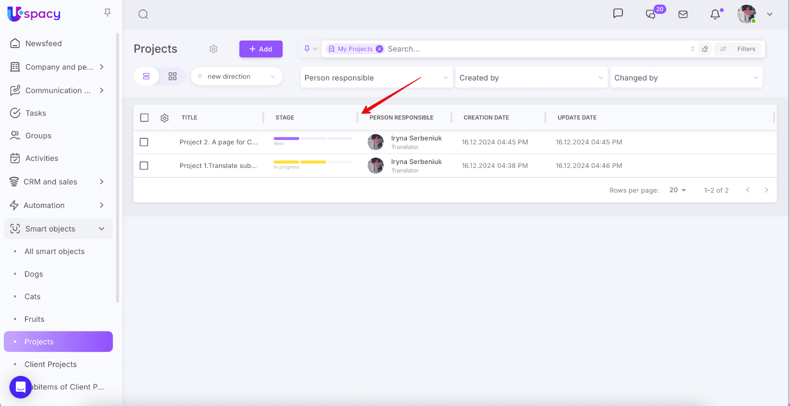This screenshot has width=790, height=406.
Task: Open the notifications bell icon
Action: (715, 14)
